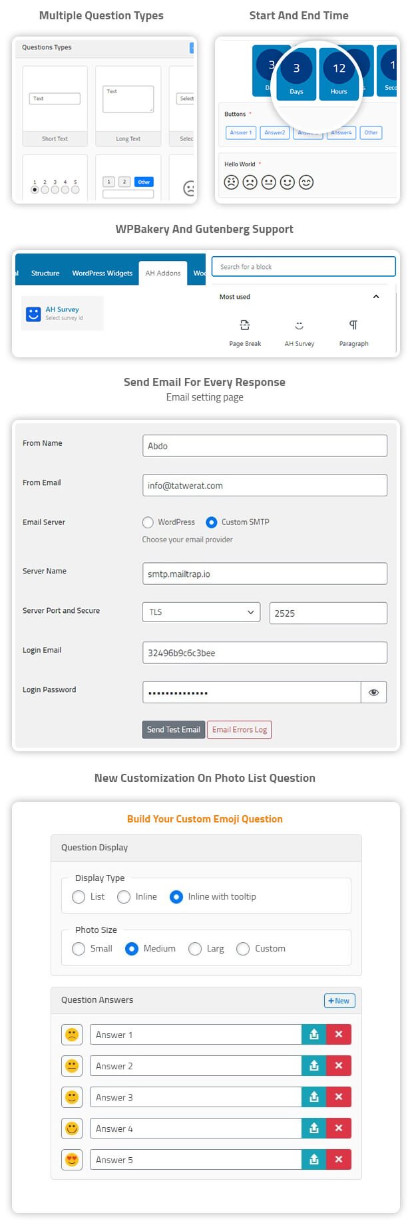This screenshot has height=1227, width=410.
Task: Open the TLS secure type dropdown
Action: (200, 612)
